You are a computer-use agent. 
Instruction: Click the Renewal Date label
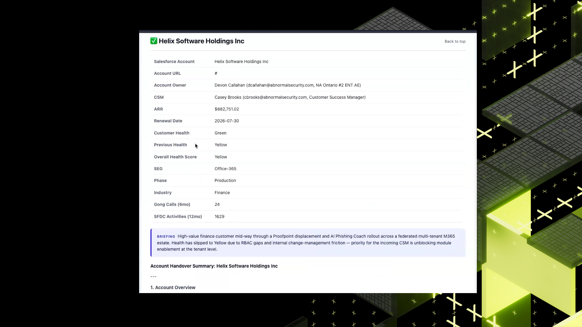(168, 121)
